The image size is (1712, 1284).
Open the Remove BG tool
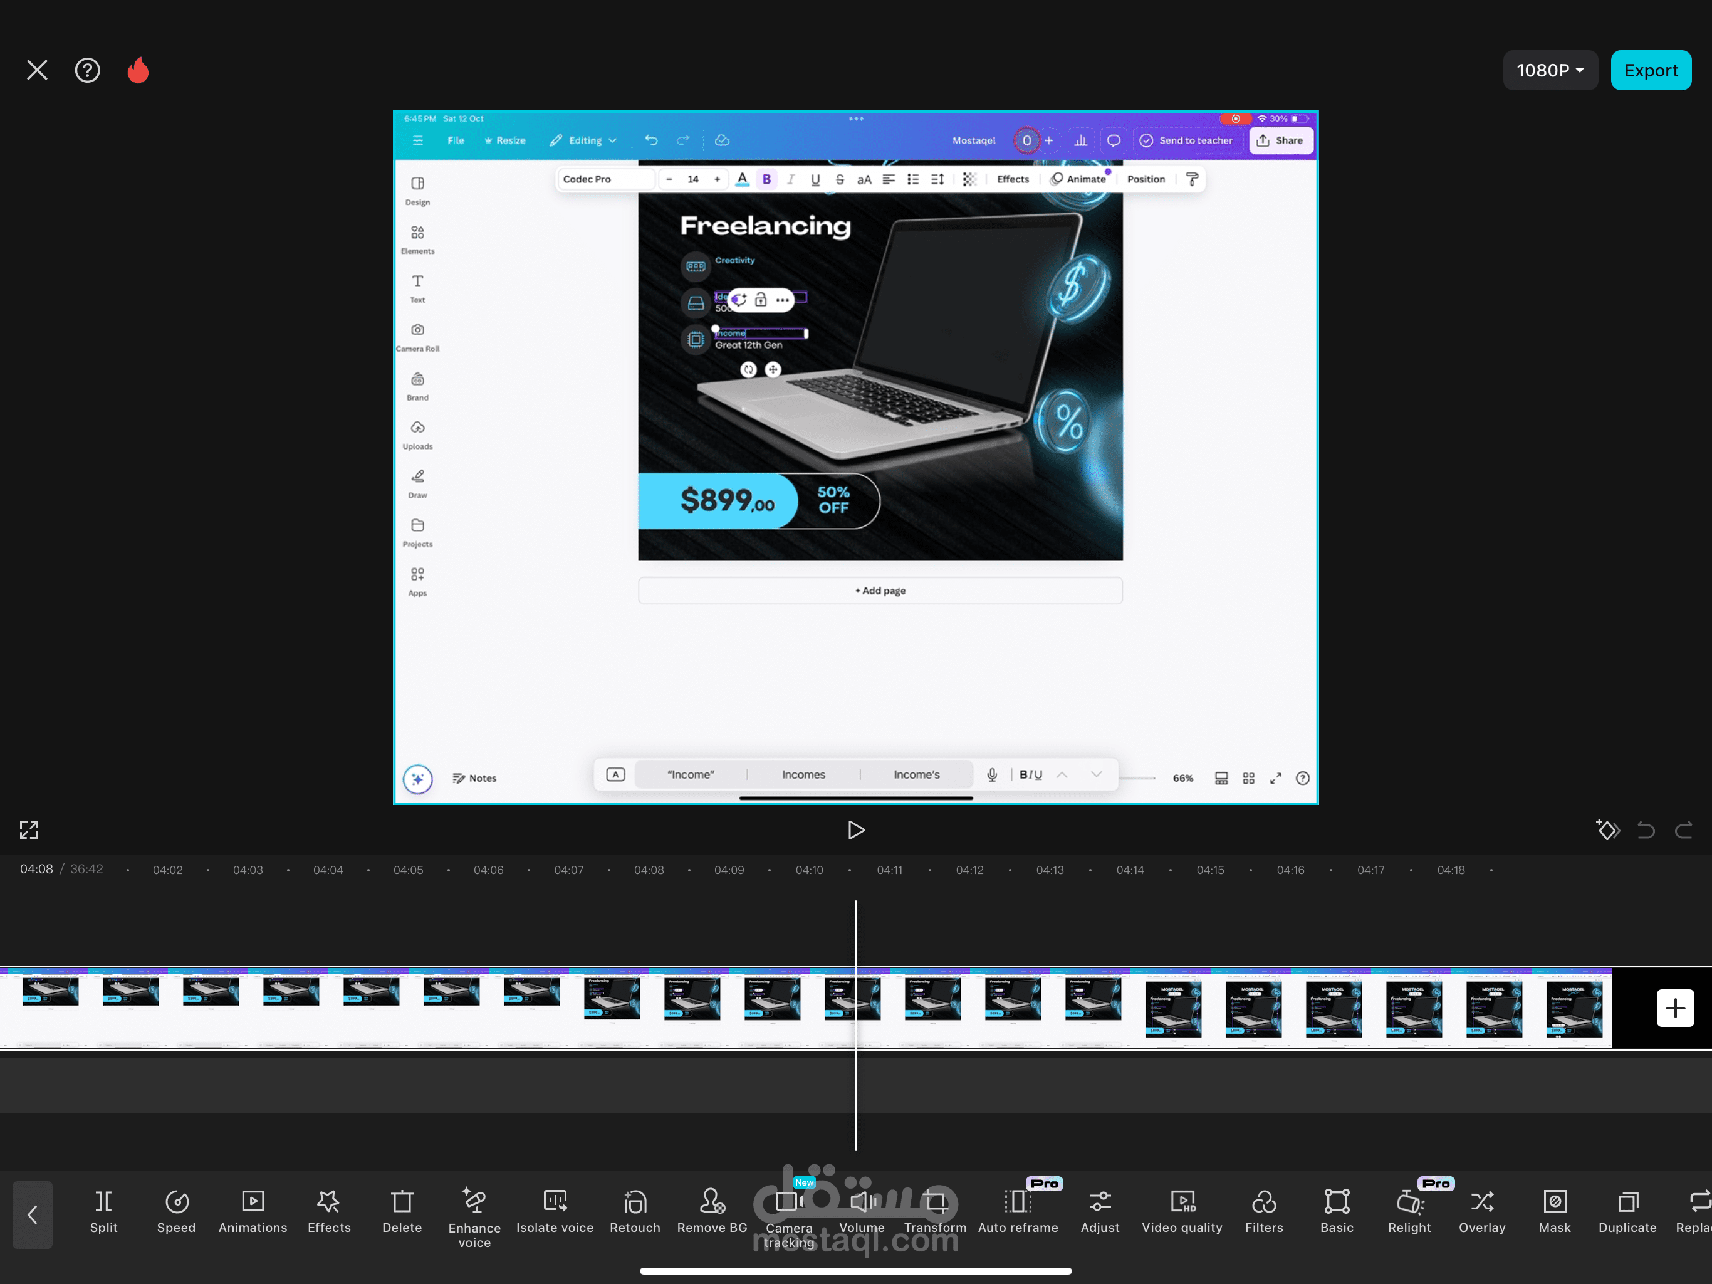[x=711, y=1211]
